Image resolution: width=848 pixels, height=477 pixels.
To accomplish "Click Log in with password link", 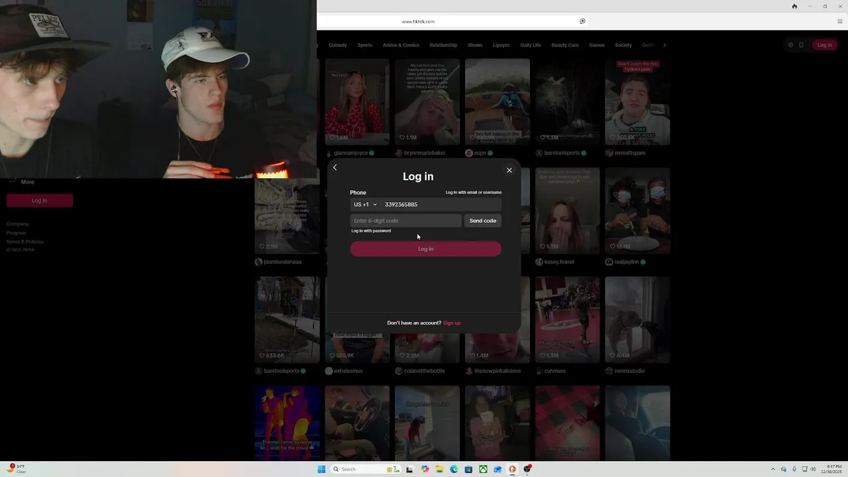I will [x=371, y=231].
